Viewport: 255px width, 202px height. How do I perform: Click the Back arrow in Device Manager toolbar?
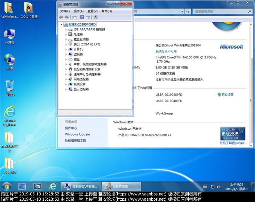coord(61,17)
